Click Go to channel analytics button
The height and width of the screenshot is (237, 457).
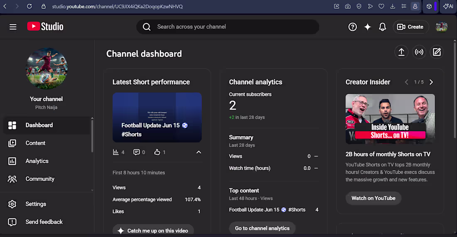[x=262, y=228]
